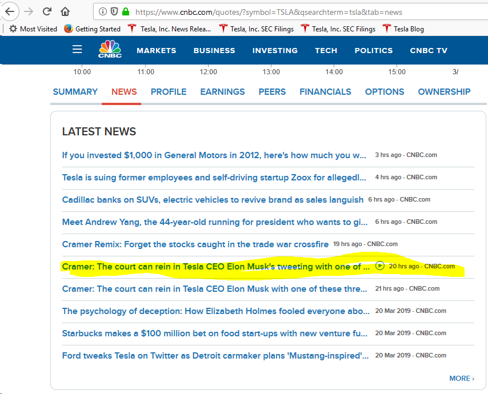Click the LATEST NEWS heading
Viewport: 488px width, 394px height.
[x=99, y=131]
